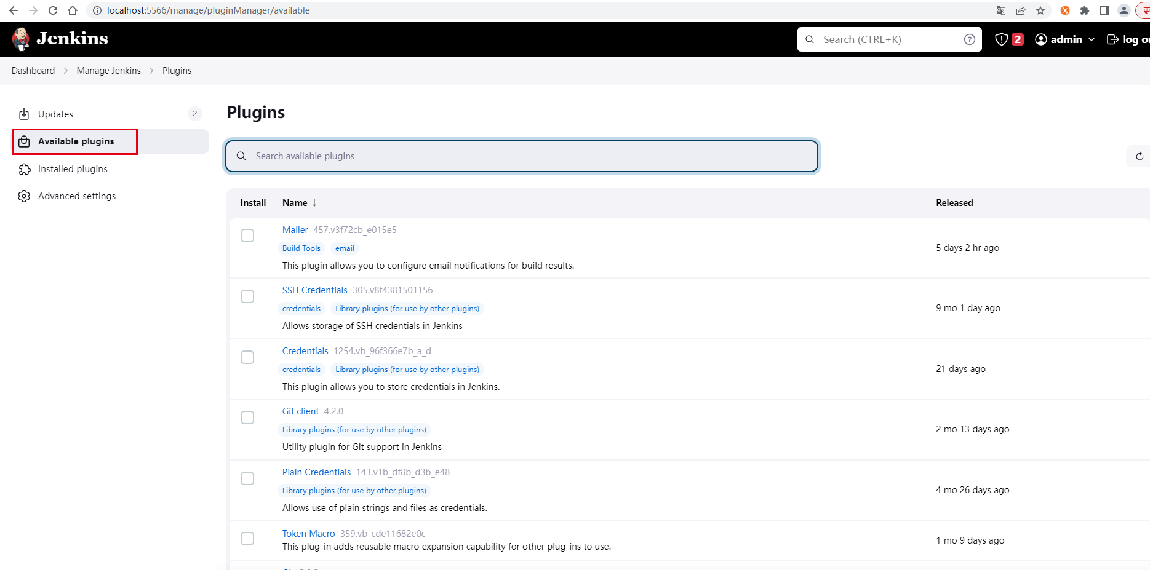Refresh the plugin list with reload icon
The height and width of the screenshot is (570, 1150).
[1140, 156]
